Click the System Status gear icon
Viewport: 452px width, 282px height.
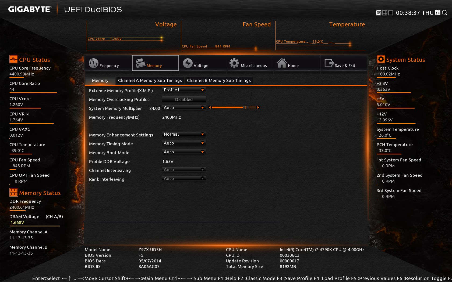[381, 59]
